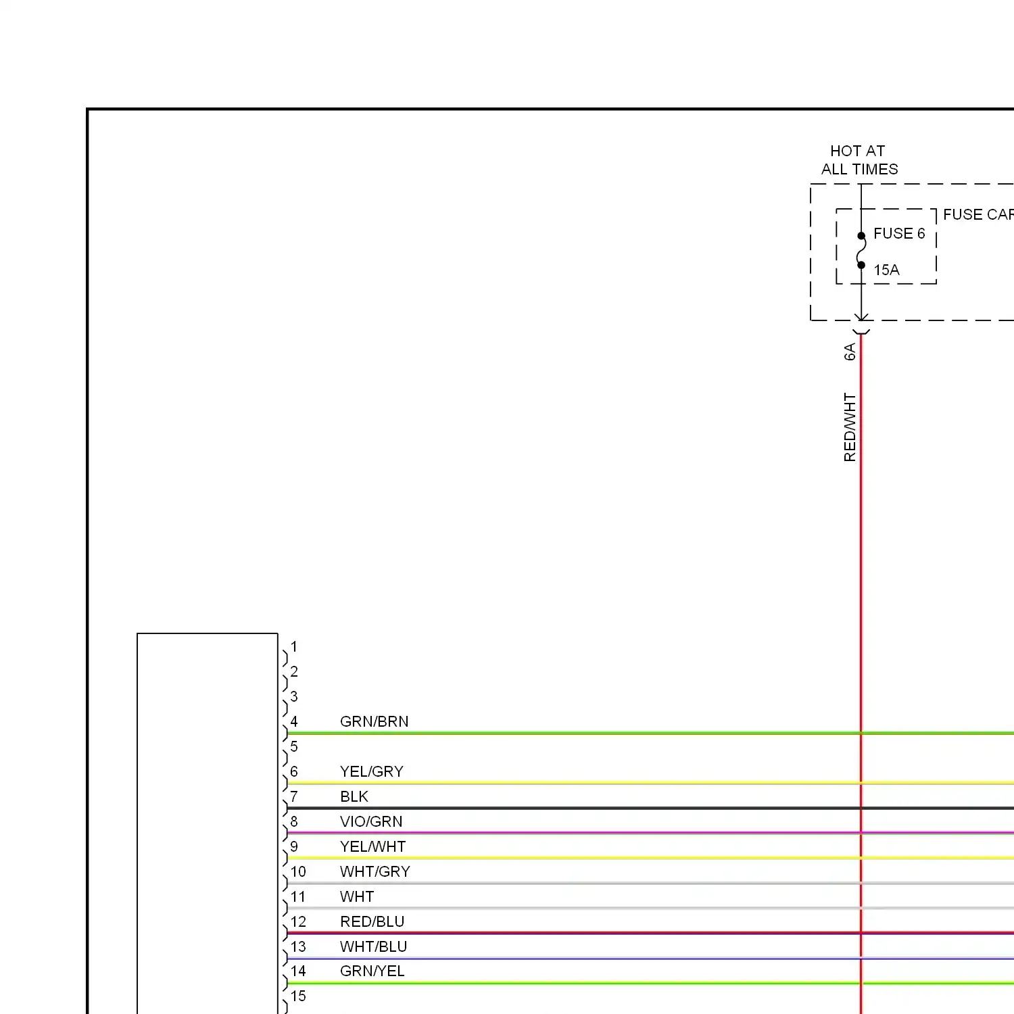Click the fuse symbol in the dashed box
Image resolution: width=1014 pixels, height=1014 pixels.
point(861,251)
